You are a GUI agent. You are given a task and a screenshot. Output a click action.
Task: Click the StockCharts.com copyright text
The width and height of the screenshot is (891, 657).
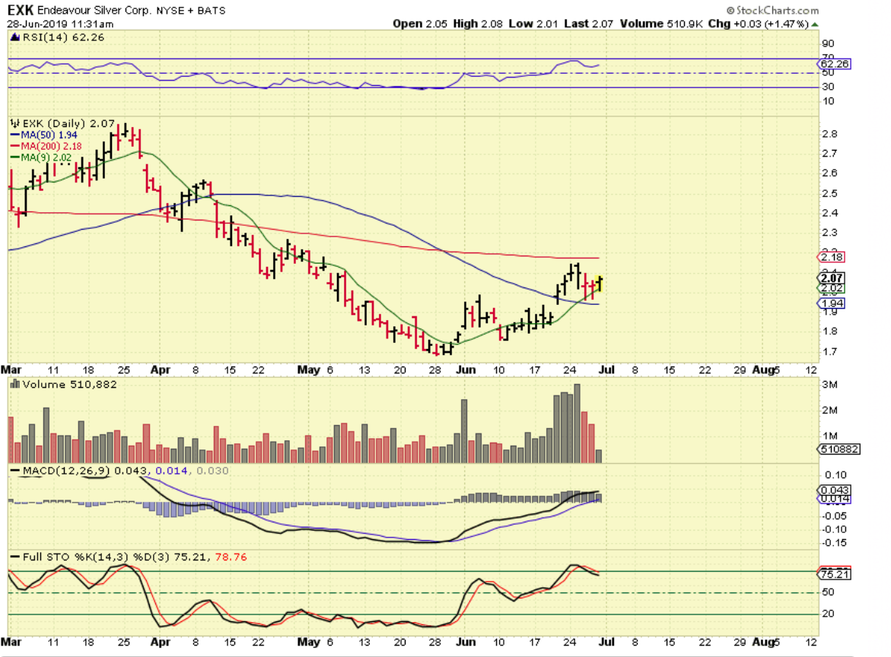(x=773, y=10)
